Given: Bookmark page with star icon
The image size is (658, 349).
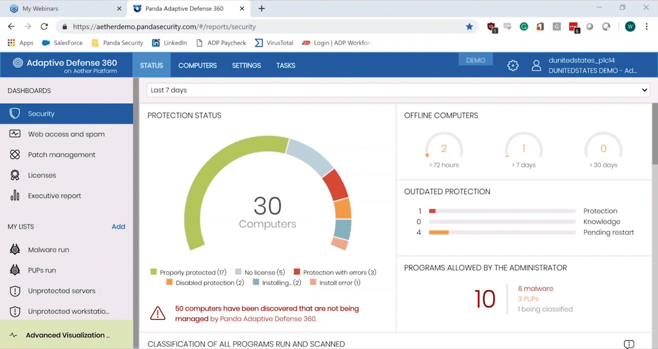Looking at the screenshot, I should coord(469,27).
